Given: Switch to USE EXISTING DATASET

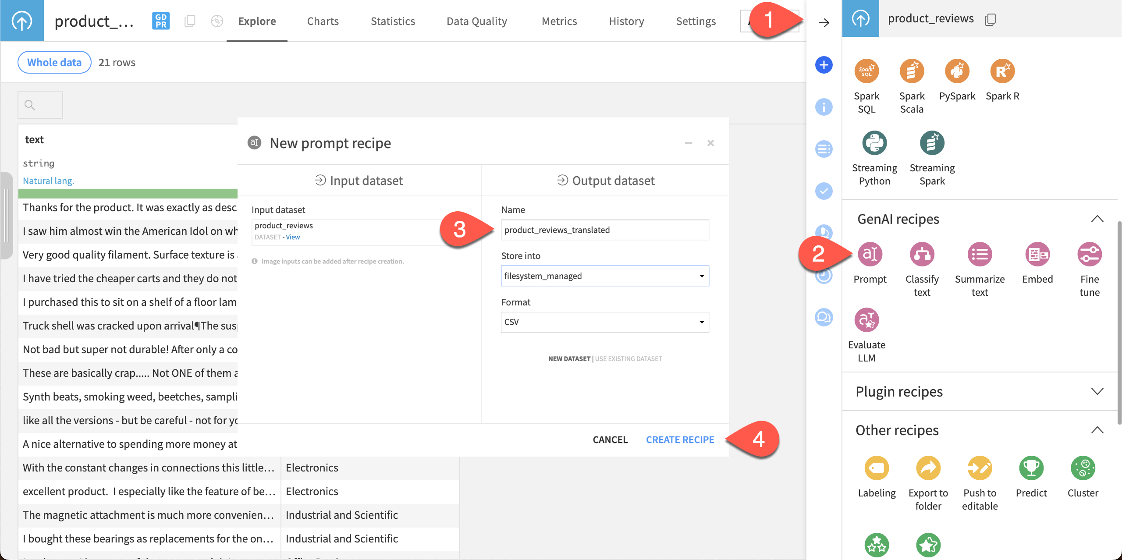Looking at the screenshot, I should click(628, 358).
